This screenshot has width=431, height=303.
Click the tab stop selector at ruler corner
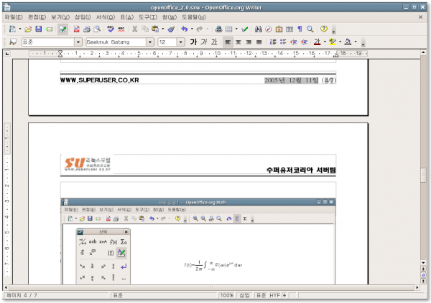click(7, 54)
